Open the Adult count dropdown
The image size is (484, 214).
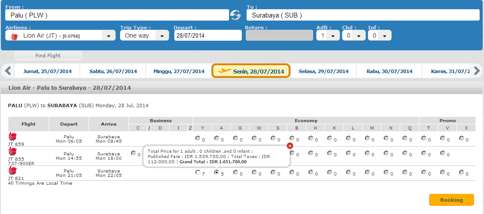tap(333, 36)
